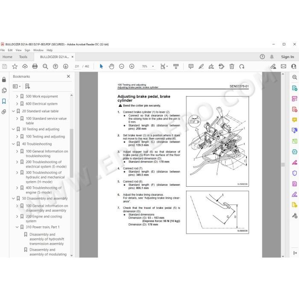Click the security lock icon in sidebar
The width and height of the screenshot is (299, 299).
[x=4, y=79]
